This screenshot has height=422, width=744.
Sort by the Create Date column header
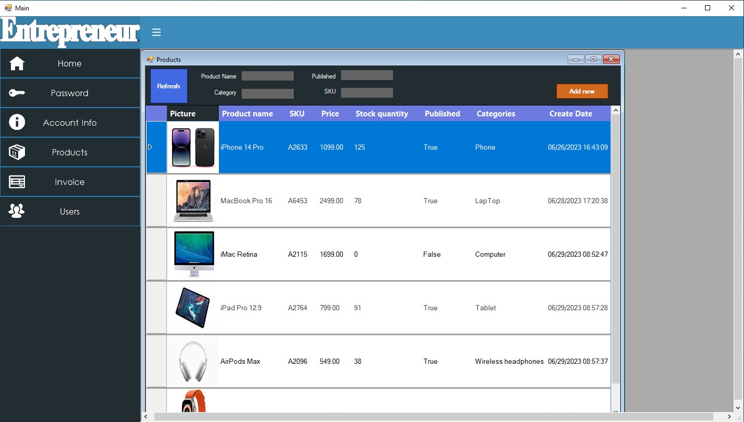pos(579,113)
